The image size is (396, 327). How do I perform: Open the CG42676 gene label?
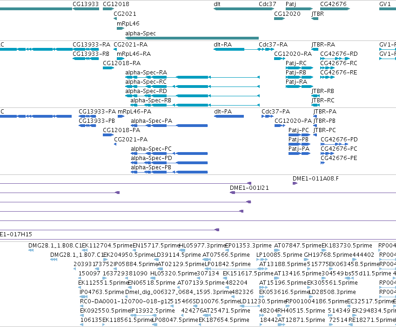click(x=333, y=4)
